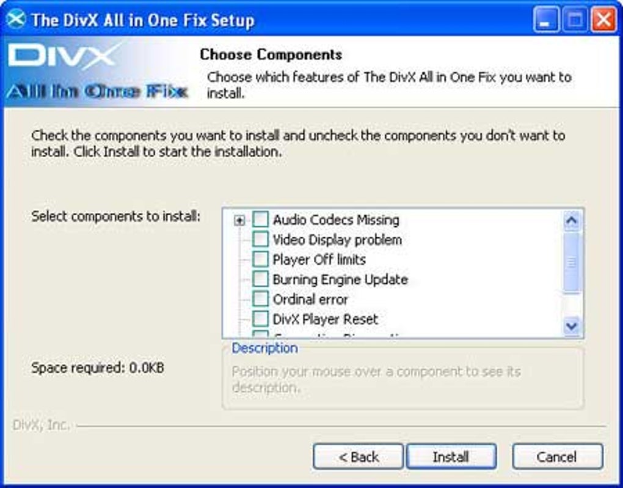623x488 pixels.
Task: Click the DivX title bar icon
Action: 16,19
